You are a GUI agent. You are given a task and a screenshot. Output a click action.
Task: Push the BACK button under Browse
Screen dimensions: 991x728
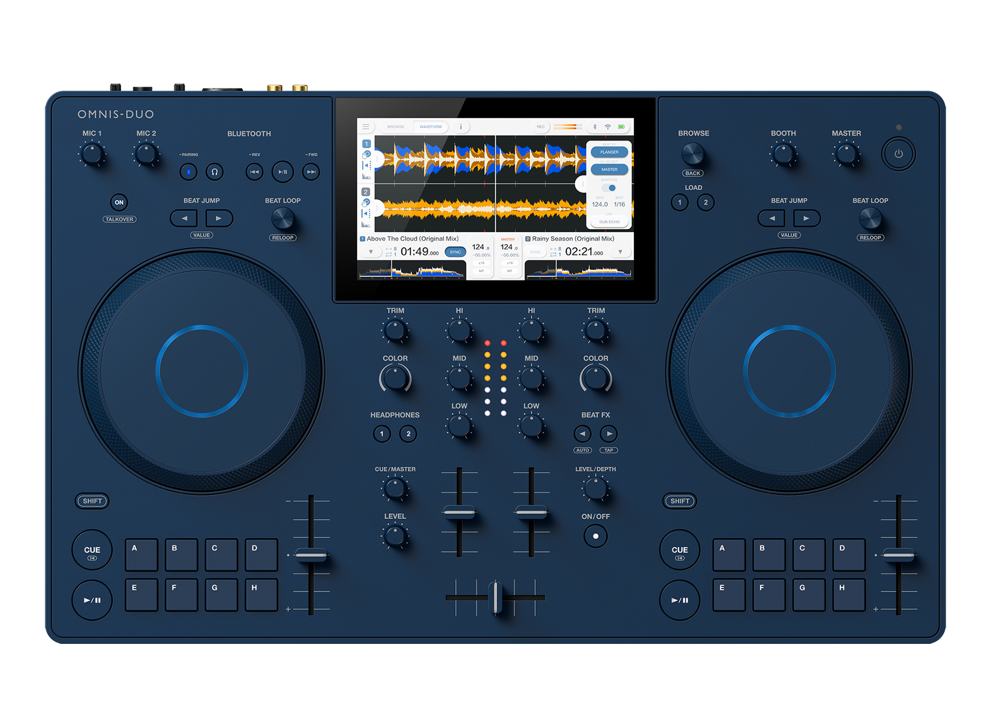(693, 174)
